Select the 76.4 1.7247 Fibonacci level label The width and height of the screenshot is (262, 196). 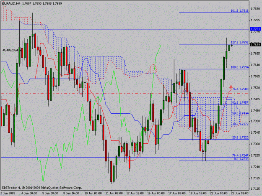(240, 155)
